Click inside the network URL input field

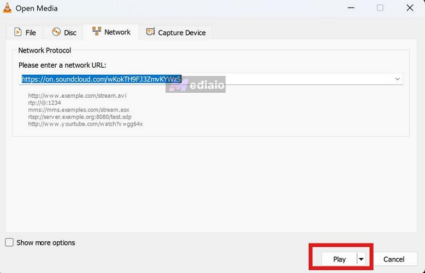tap(211, 79)
